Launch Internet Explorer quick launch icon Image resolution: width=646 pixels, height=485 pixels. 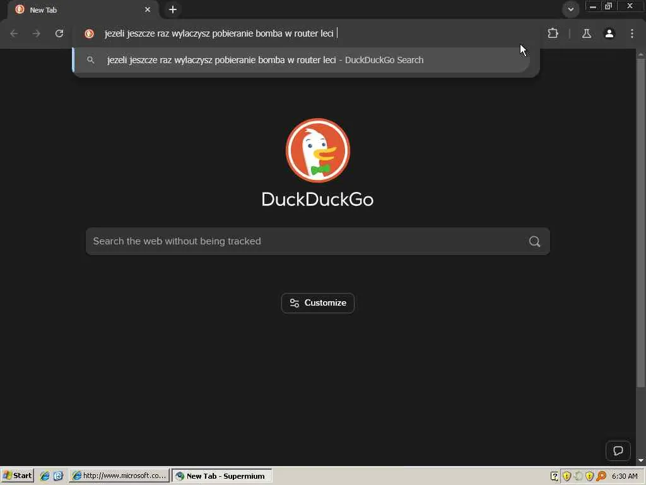(45, 476)
